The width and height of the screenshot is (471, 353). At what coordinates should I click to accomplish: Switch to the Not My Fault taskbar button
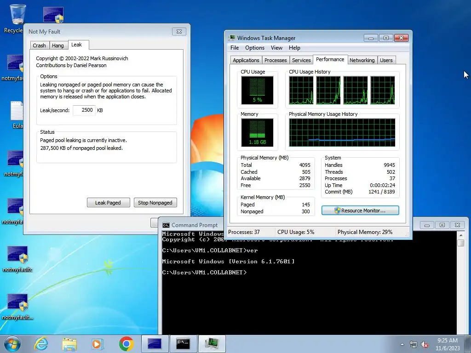click(155, 344)
